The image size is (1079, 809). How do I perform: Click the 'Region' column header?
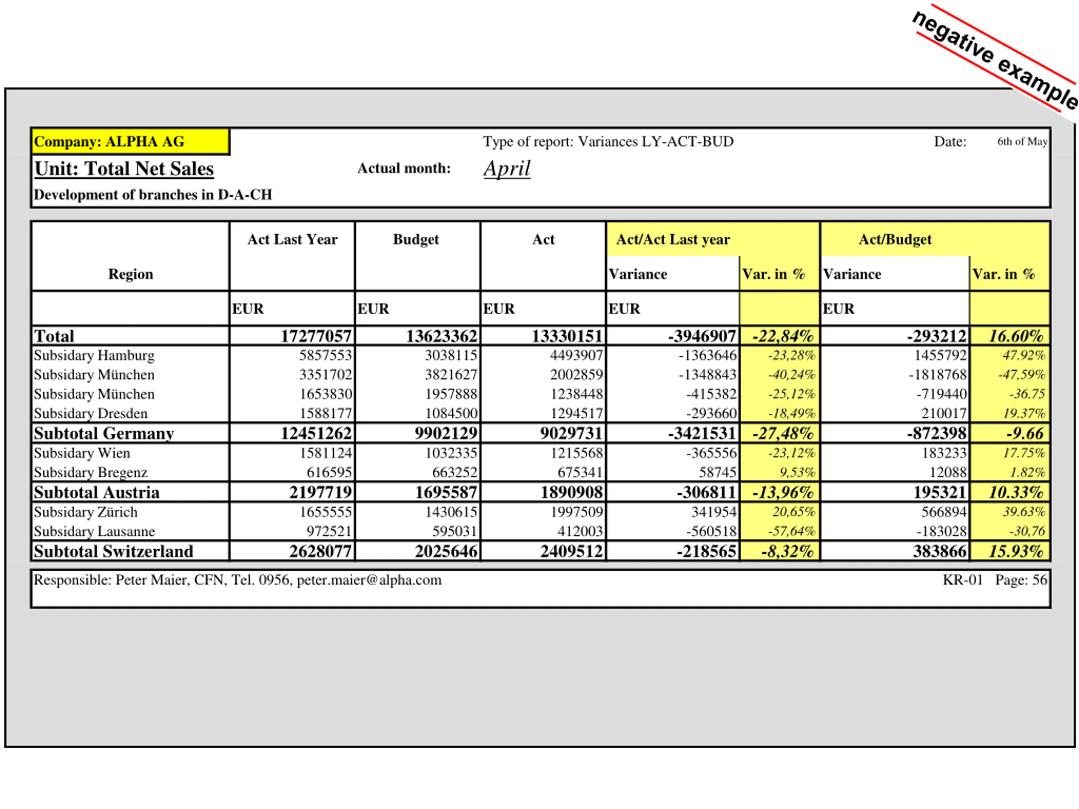tap(131, 274)
